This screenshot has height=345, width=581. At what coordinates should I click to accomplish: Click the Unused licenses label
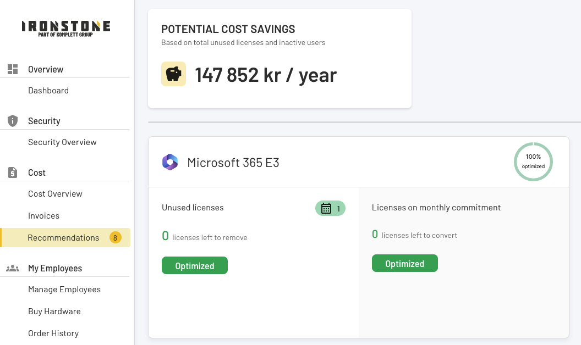pos(193,208)
